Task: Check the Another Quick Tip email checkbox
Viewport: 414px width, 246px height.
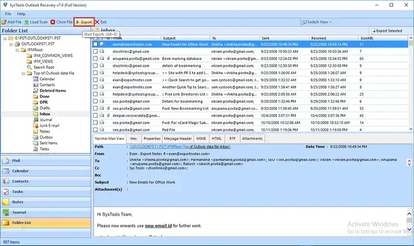Action: [95, 87]
